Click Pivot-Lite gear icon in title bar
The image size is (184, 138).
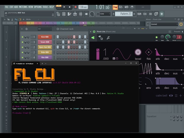[x=94, y=32]
